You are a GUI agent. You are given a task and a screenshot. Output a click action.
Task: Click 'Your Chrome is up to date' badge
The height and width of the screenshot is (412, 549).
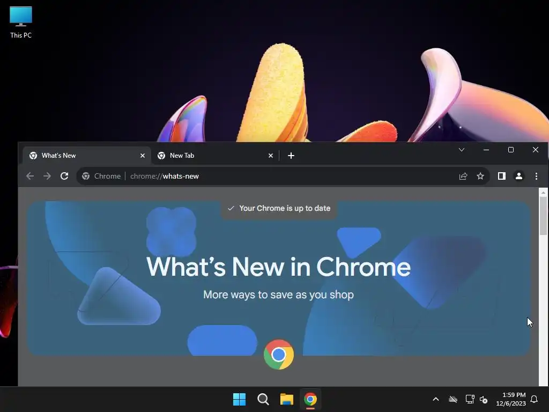[279, 209]
